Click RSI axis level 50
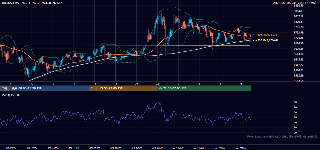320x150 pixels. pyautogui.click(x=295, y=117)
